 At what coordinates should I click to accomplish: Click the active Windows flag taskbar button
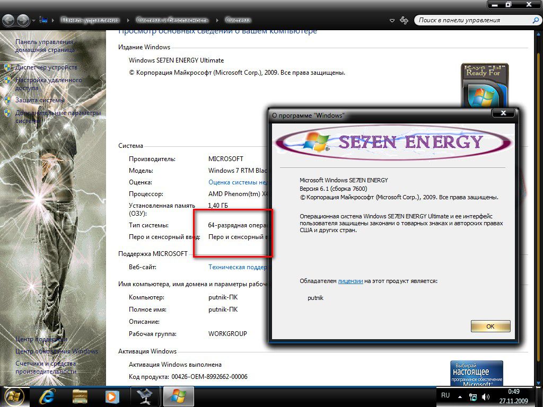pyautogui.click(x=178, y=396)
